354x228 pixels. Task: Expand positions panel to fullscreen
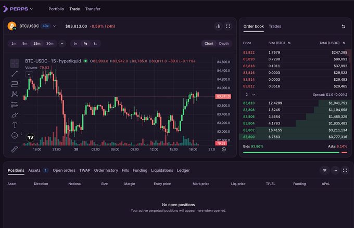(x=345, y=170)
